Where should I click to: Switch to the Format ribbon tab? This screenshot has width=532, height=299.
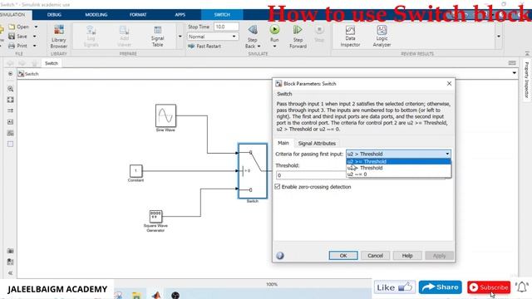pyautogui.click(x=138, y=15)
